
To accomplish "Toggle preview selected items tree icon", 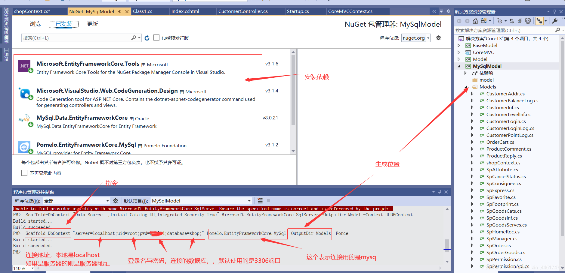I will [x=539, y=21].
